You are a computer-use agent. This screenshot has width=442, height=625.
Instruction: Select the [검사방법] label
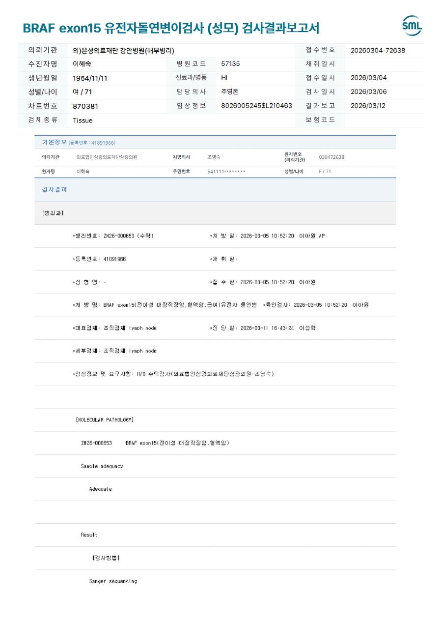coord(106,558)
